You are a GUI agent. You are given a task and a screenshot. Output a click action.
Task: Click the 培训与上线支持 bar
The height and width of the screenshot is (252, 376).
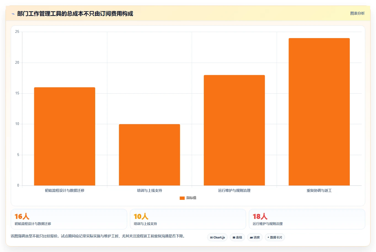(150, 155)
